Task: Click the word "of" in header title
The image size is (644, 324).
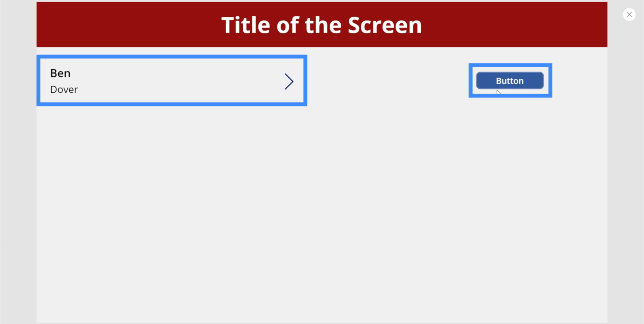Action: (x=288, y=25)
